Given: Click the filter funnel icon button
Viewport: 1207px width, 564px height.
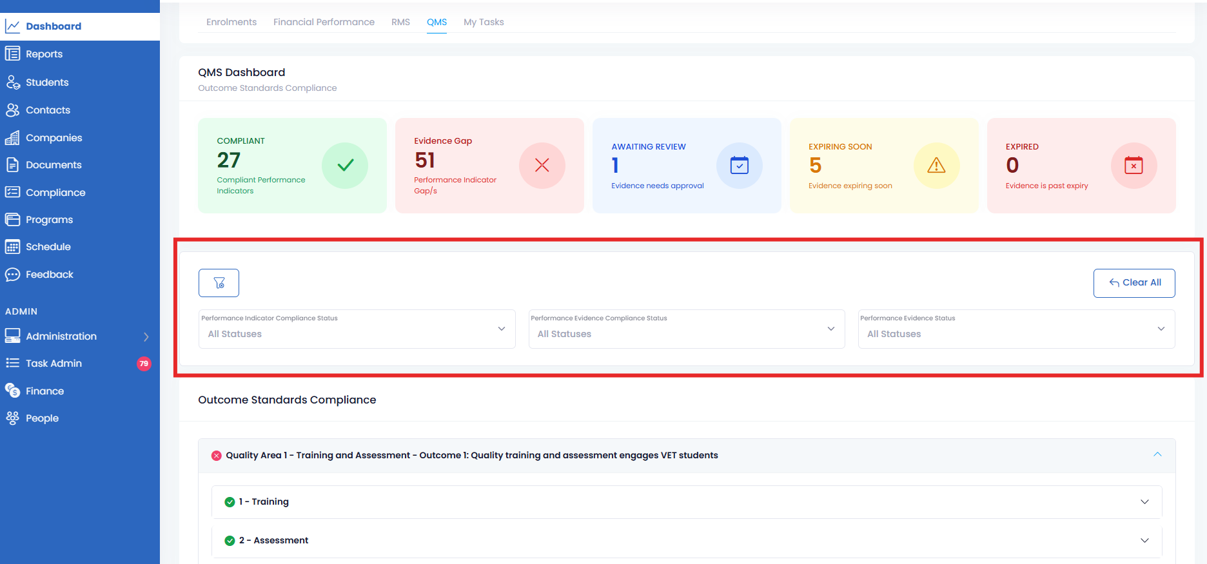Looking at the screenshot, I should [219, 283].
